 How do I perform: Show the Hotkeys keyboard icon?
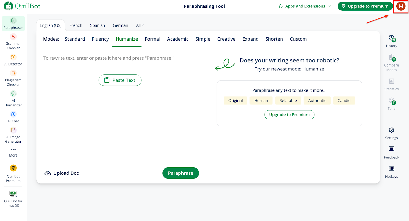coord(391,168)
